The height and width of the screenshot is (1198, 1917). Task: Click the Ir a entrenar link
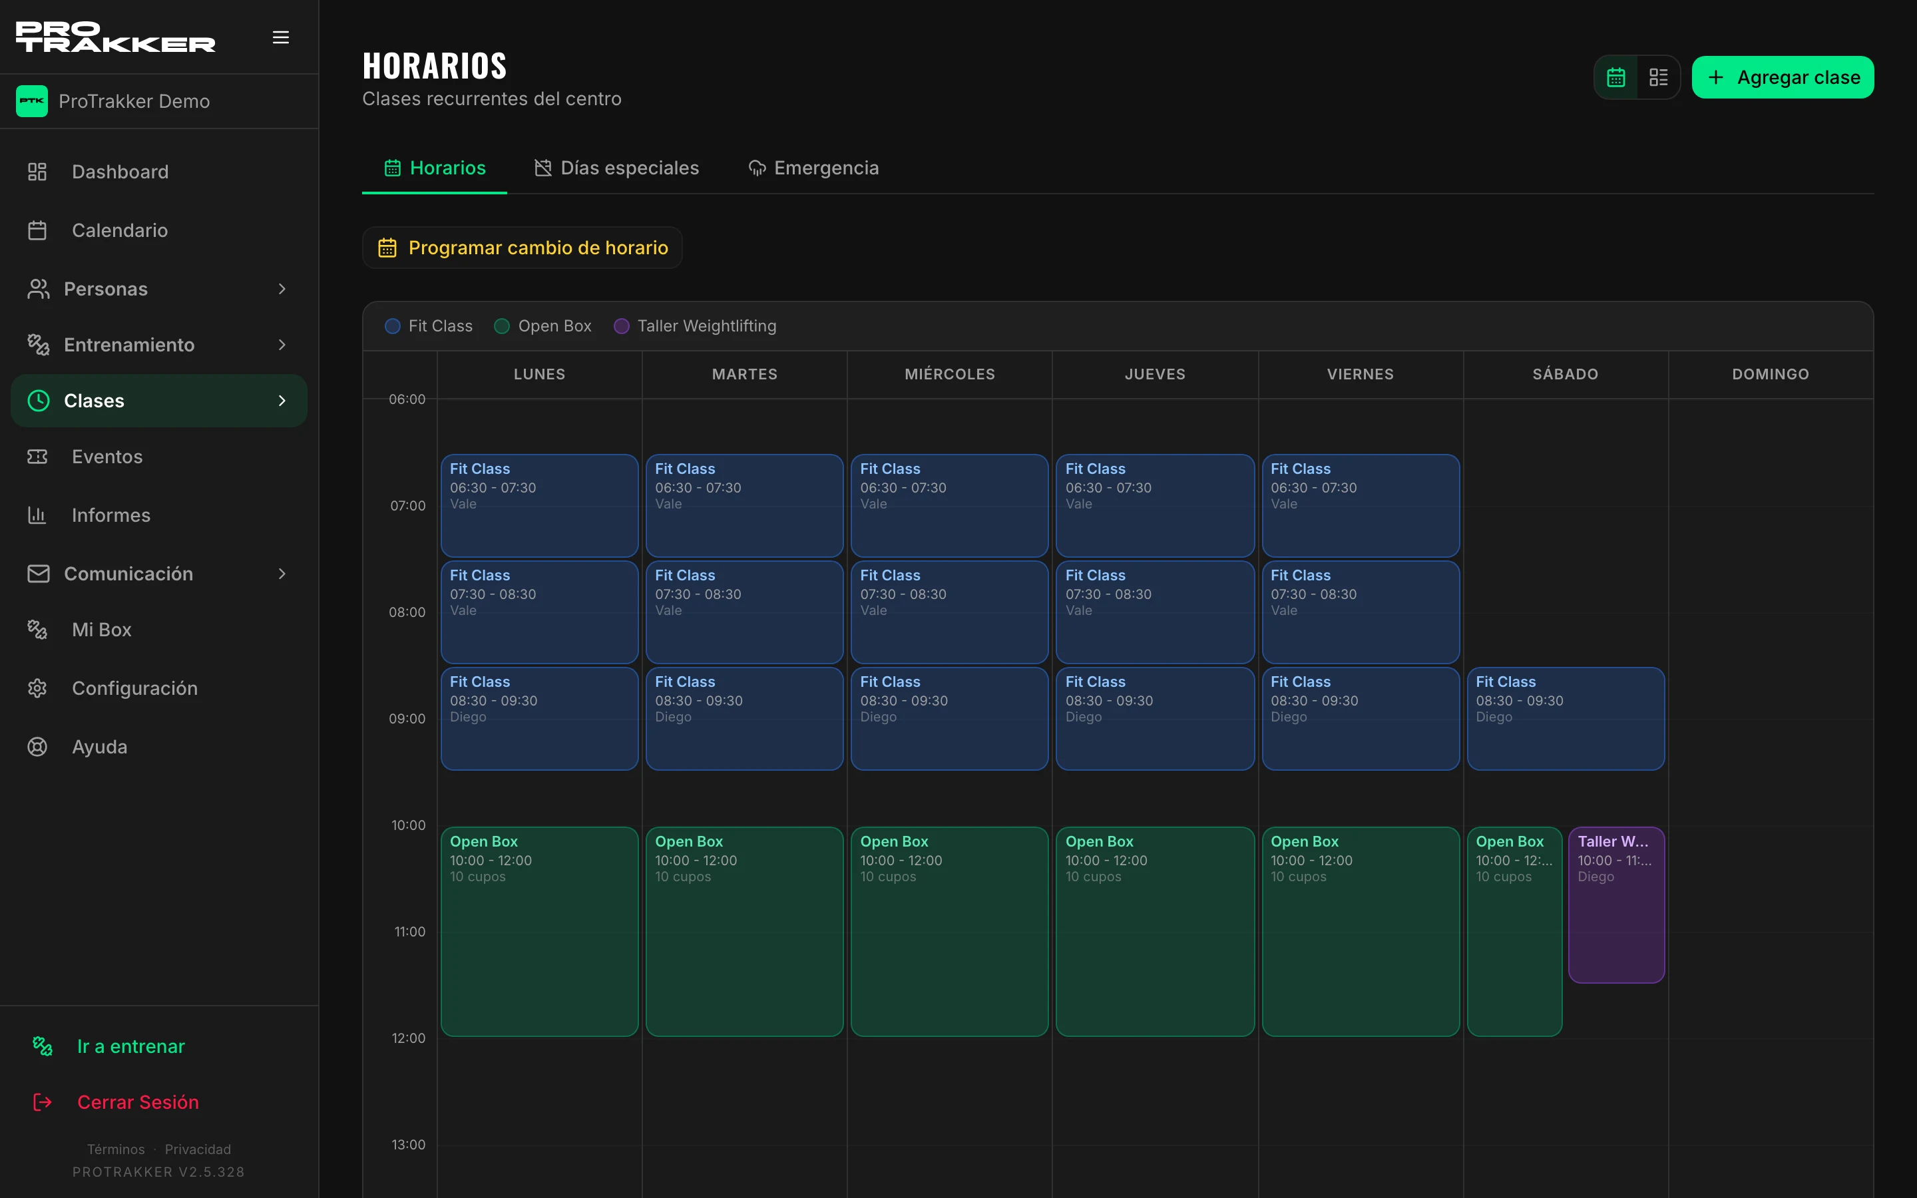click(130, 1046)
